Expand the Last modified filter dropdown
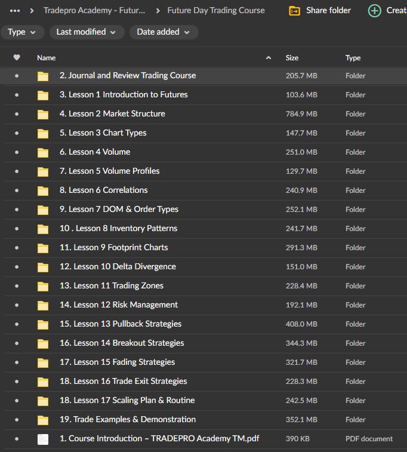This screenshot has height=452, width=407. click(87, 32)
